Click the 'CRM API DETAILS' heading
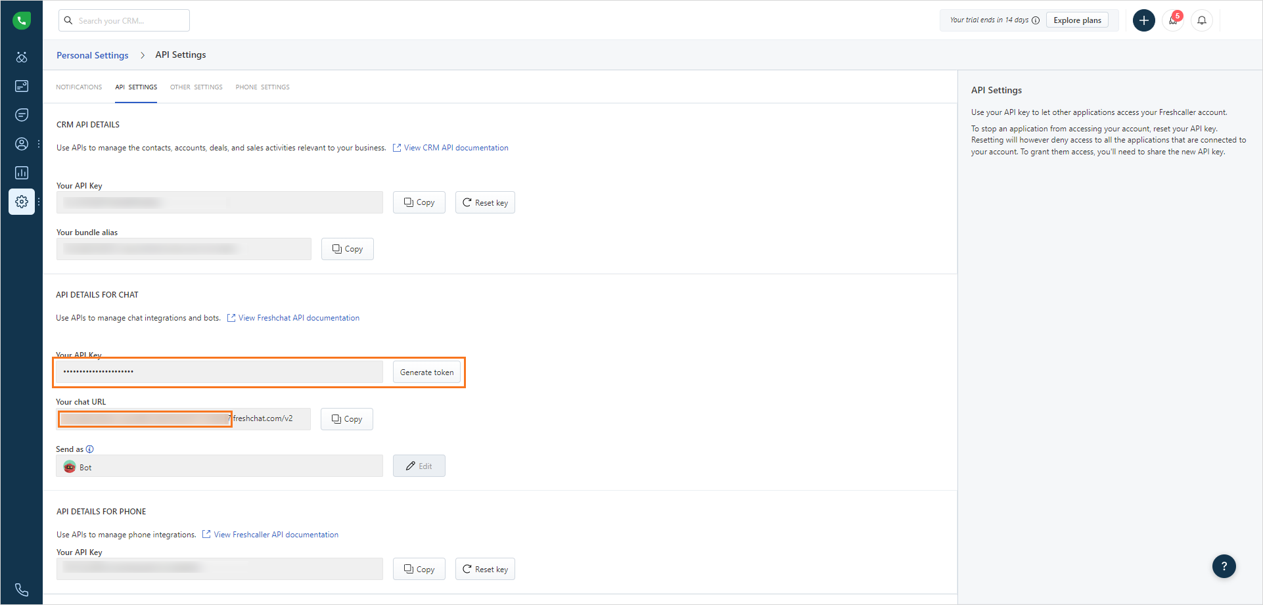This screenshot has width=1263, height=605. coord(88,125)
